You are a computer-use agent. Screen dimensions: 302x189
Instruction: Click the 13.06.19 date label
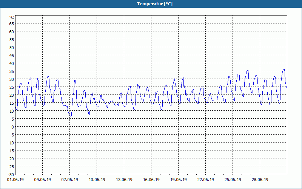124,180
